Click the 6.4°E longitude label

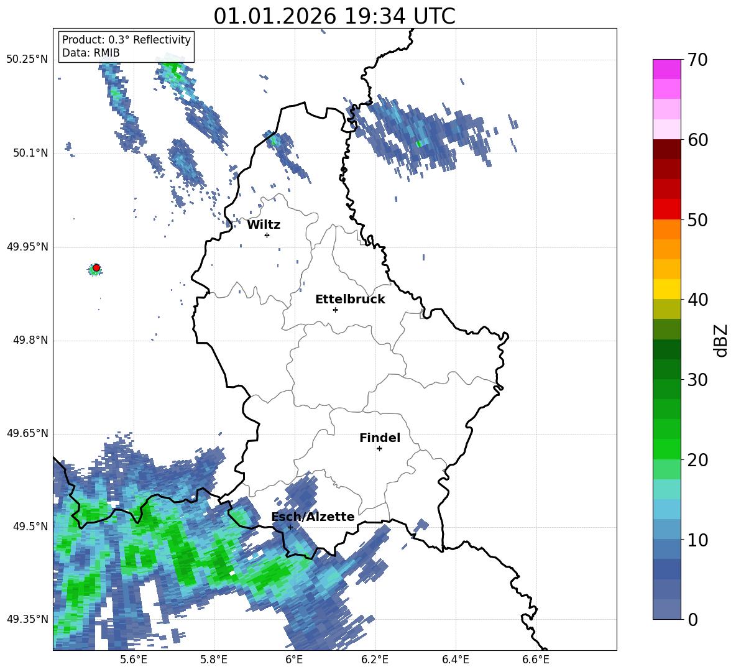(455, 660)
